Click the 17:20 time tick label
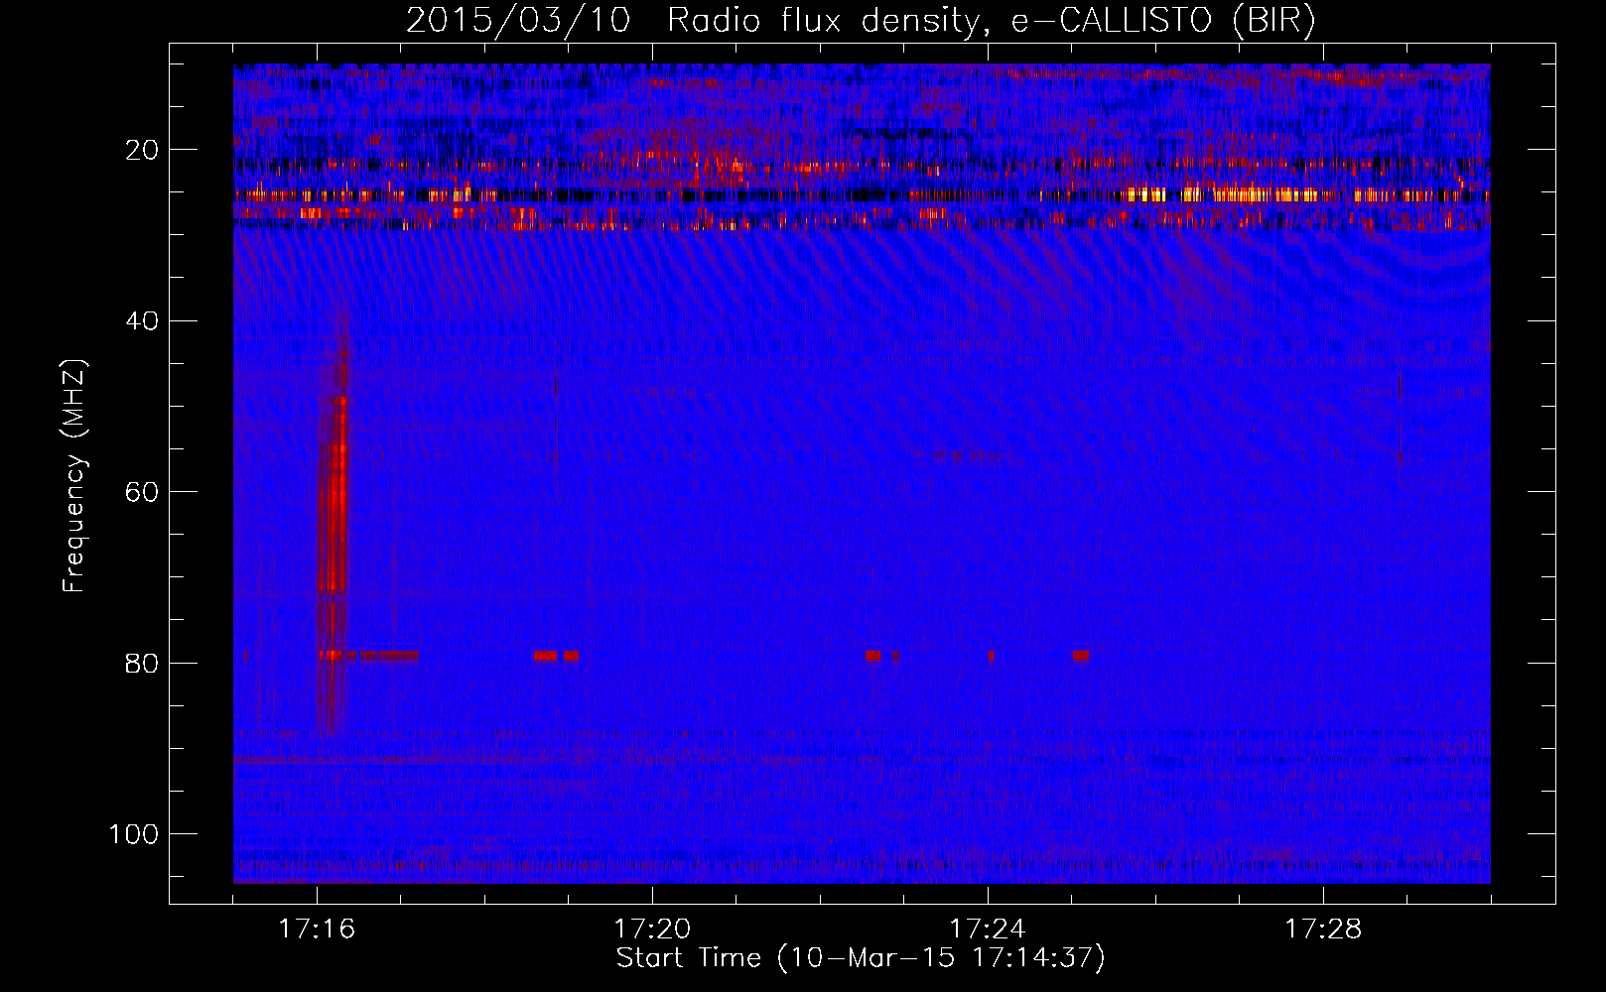This screenshot has width=1606, height=992. [x=652, y=930]
